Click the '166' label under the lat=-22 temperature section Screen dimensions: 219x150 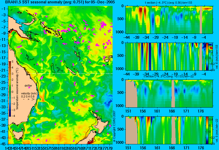[172, 111]
